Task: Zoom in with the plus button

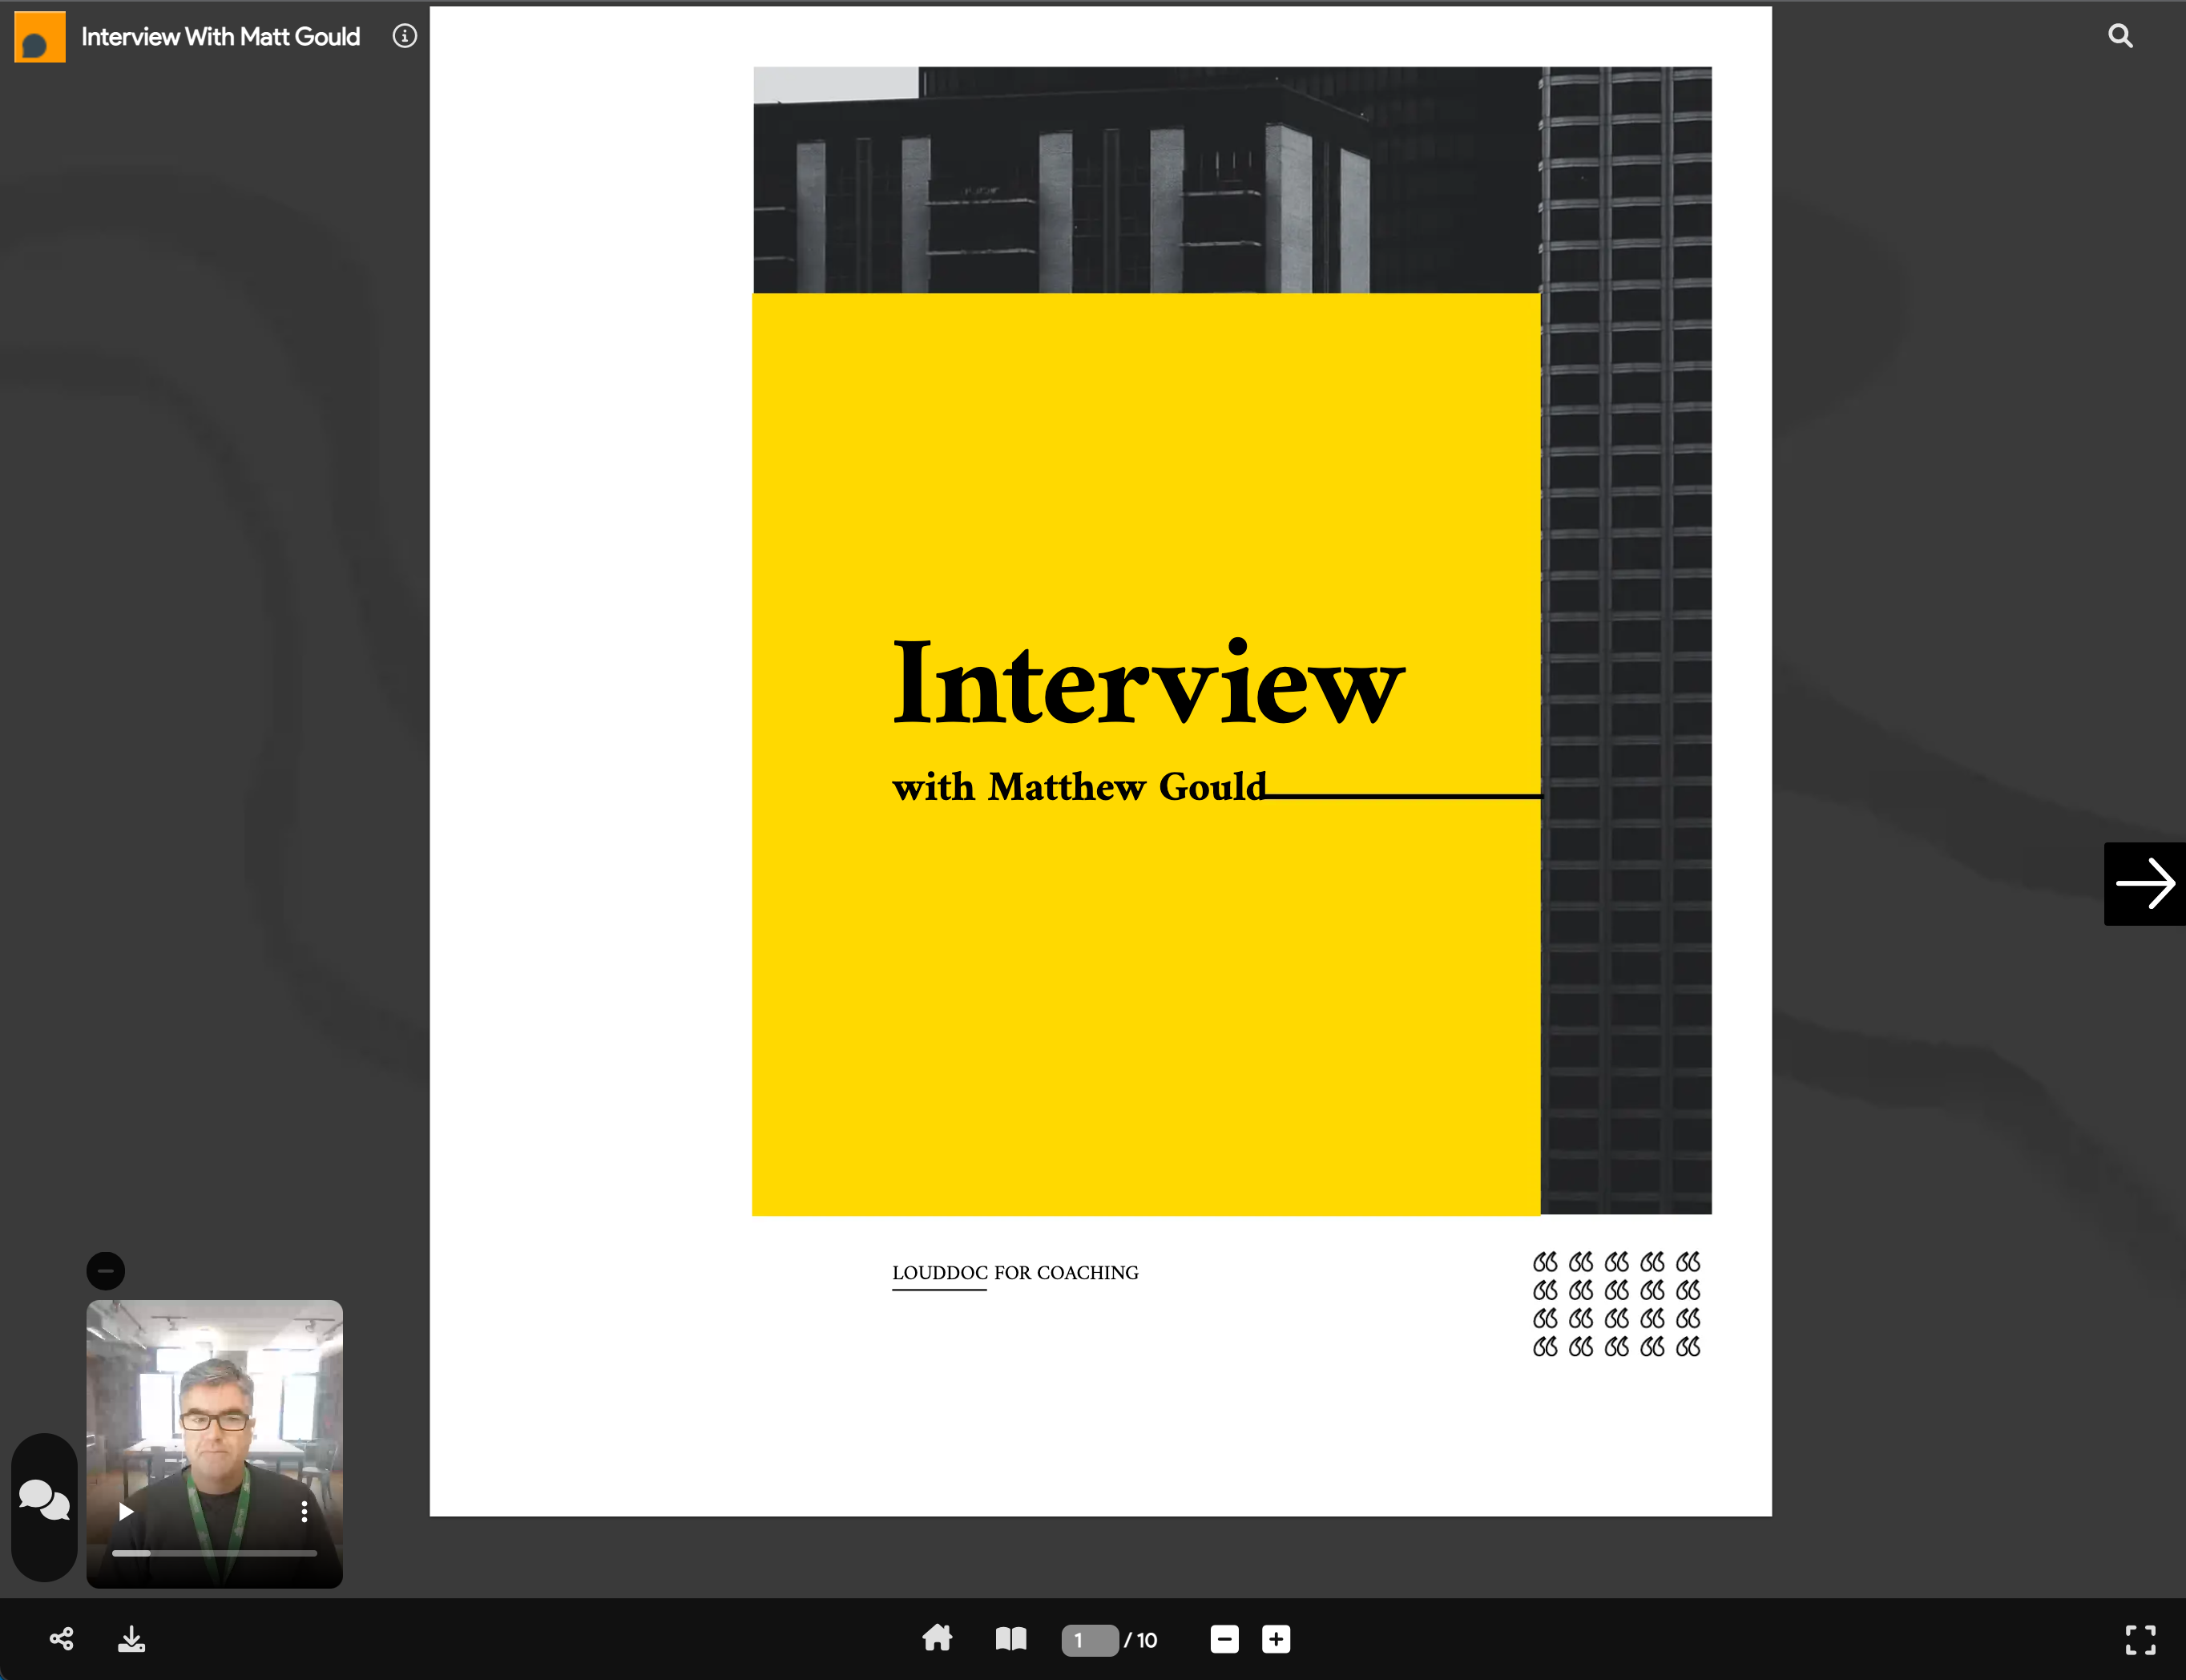Action: click(1276, 1639)
